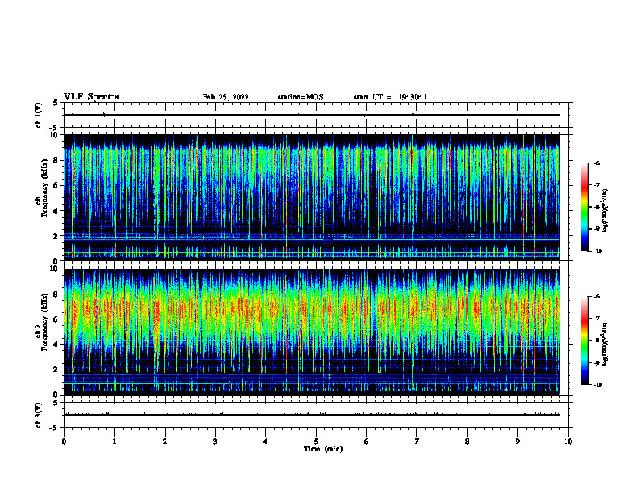Click the "8" kHz tick of ch.1 frequency axis
Screen dimensions: 640x495
[57, 160]
